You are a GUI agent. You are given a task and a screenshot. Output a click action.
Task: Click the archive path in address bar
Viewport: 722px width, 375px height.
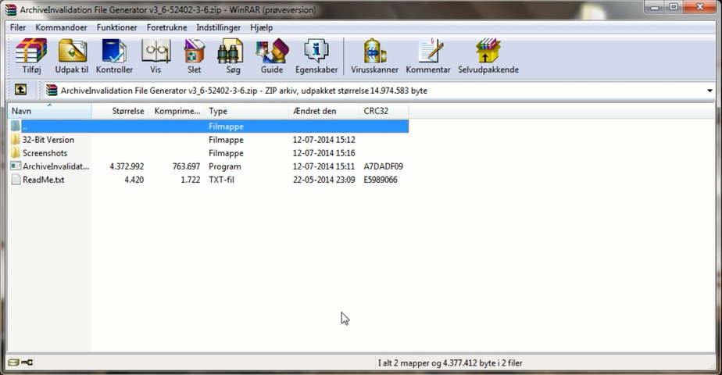(244, 91)
